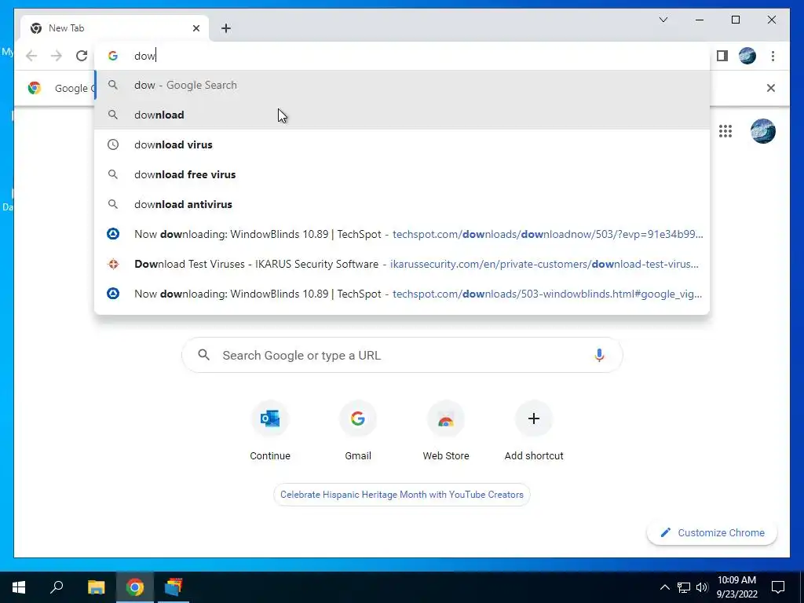
Task: Open TechSpot downloadnow/503 suggestion
Action: pos(402,234)
